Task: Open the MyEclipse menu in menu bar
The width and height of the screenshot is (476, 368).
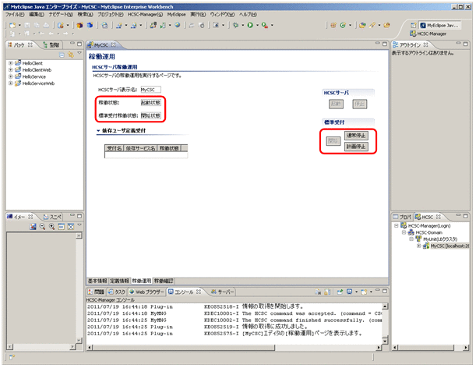Action: click(178, 15)
